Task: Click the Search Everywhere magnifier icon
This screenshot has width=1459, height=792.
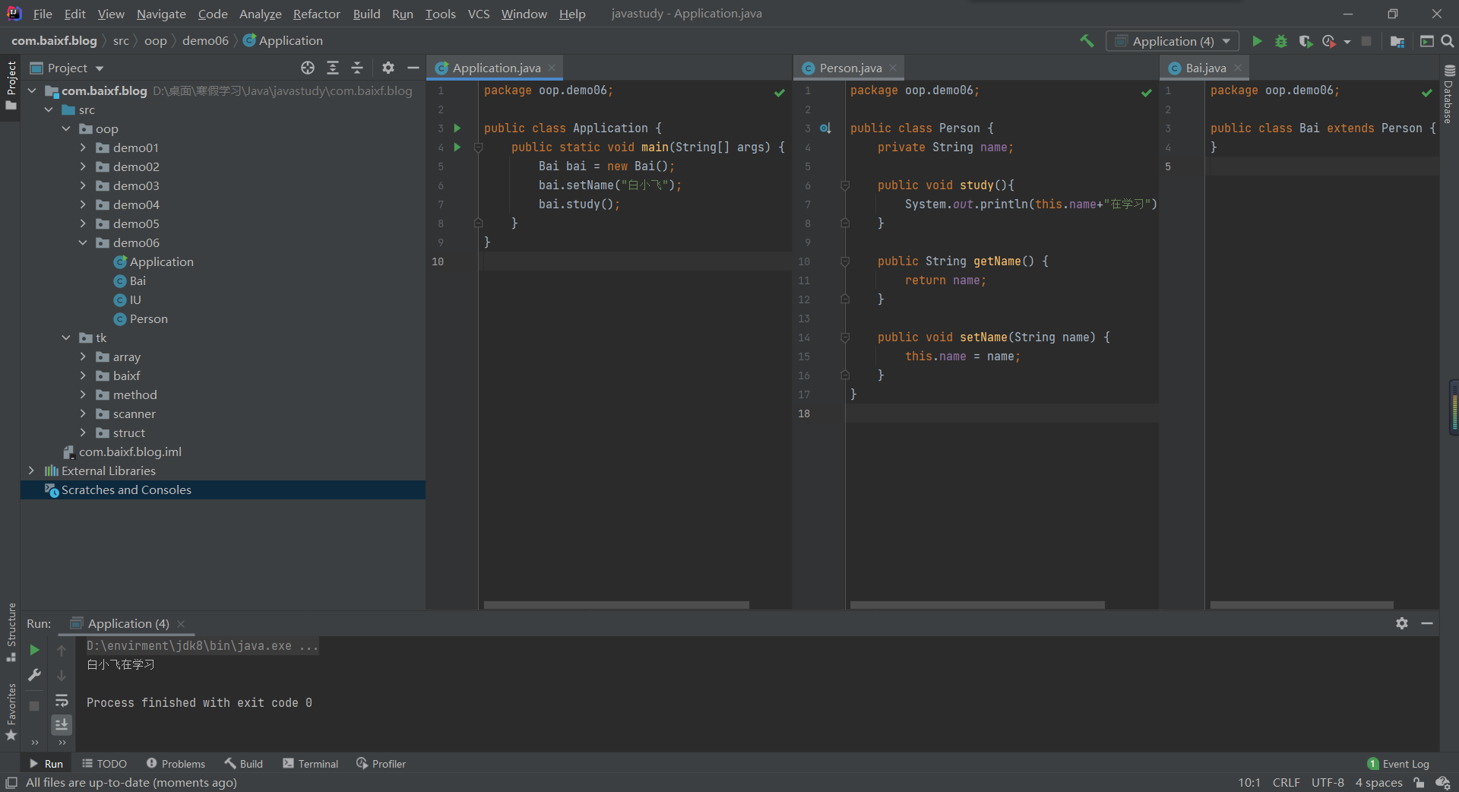Action: pyautogui.click(x=1448, y=41)
